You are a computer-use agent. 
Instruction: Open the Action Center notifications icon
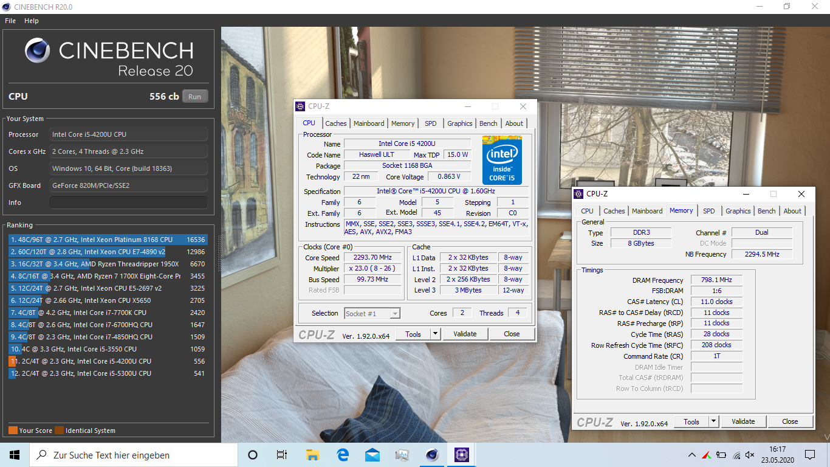810,455
